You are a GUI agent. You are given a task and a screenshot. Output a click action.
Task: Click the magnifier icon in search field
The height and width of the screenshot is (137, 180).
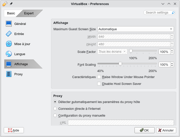click(x=173, y=13)
